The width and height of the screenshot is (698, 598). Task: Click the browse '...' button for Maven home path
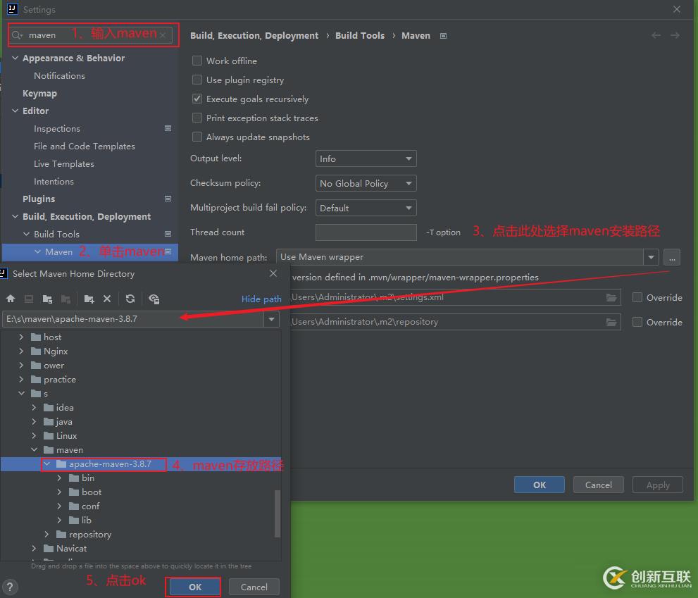tap(672, 257)
